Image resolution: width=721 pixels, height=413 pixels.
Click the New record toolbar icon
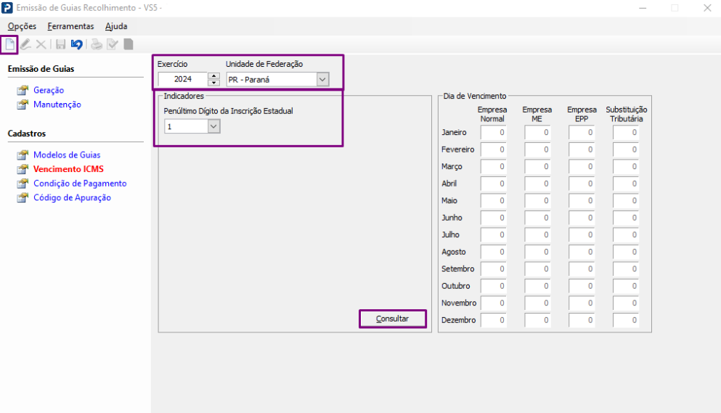tap(10, 44)
